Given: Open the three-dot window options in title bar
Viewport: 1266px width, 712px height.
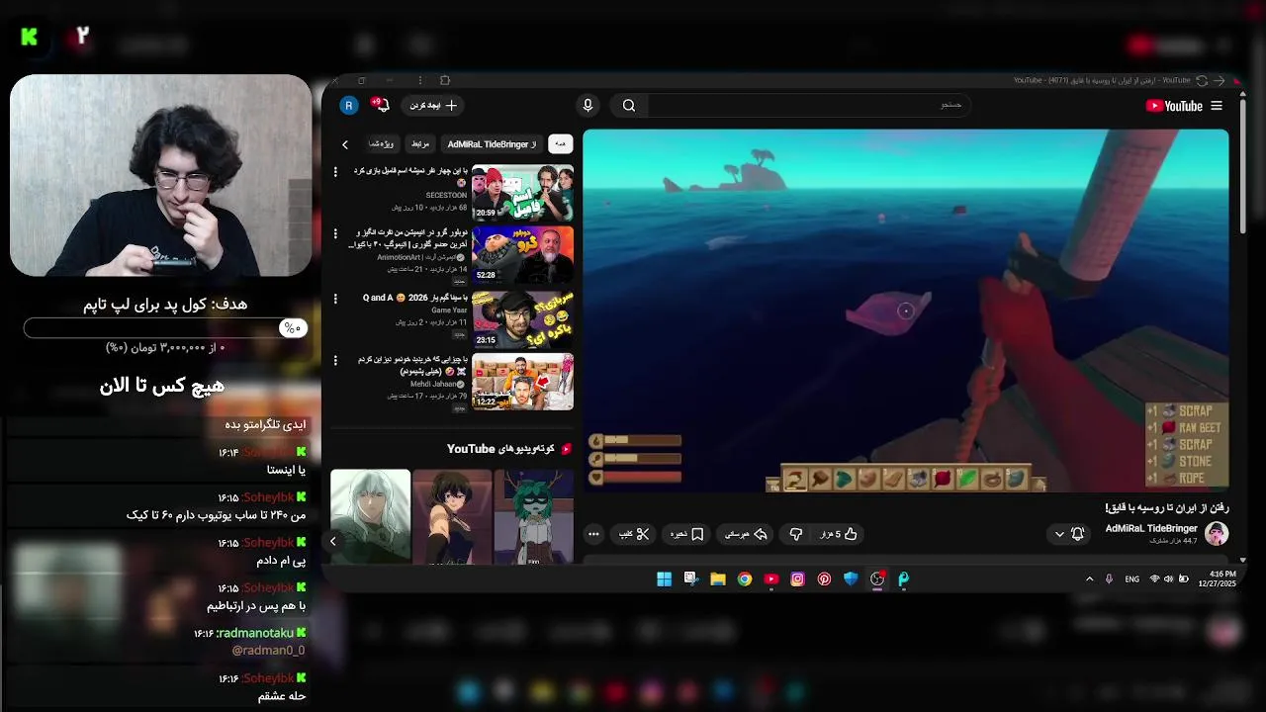Looking at the screenshot, I should [x=420, y=80].
